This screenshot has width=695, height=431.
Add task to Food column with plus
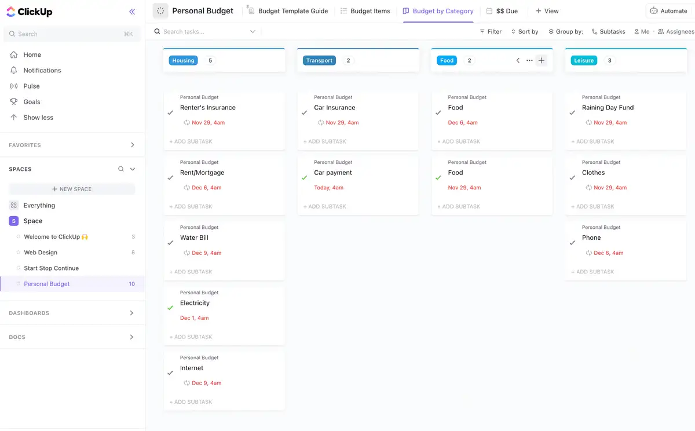coord(542,60)
